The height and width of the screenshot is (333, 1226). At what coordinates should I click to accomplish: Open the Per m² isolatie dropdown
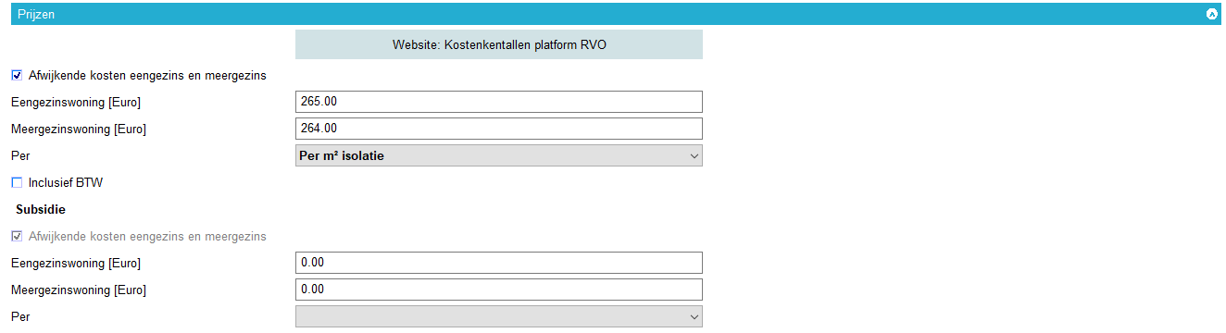(x=499, y=155)
